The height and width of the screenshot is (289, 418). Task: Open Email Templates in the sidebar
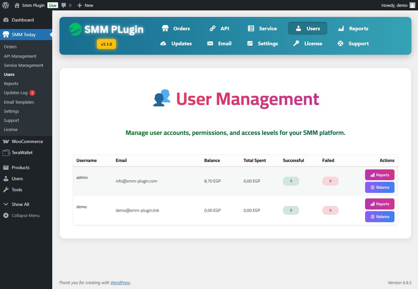[19, 102]
